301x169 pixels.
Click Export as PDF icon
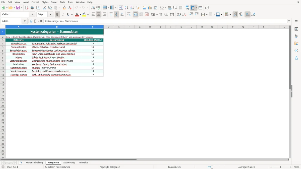(x=27, y=8)
